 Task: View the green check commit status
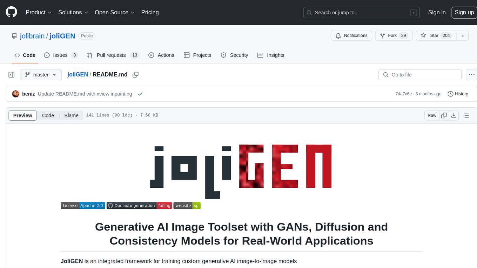140,94
